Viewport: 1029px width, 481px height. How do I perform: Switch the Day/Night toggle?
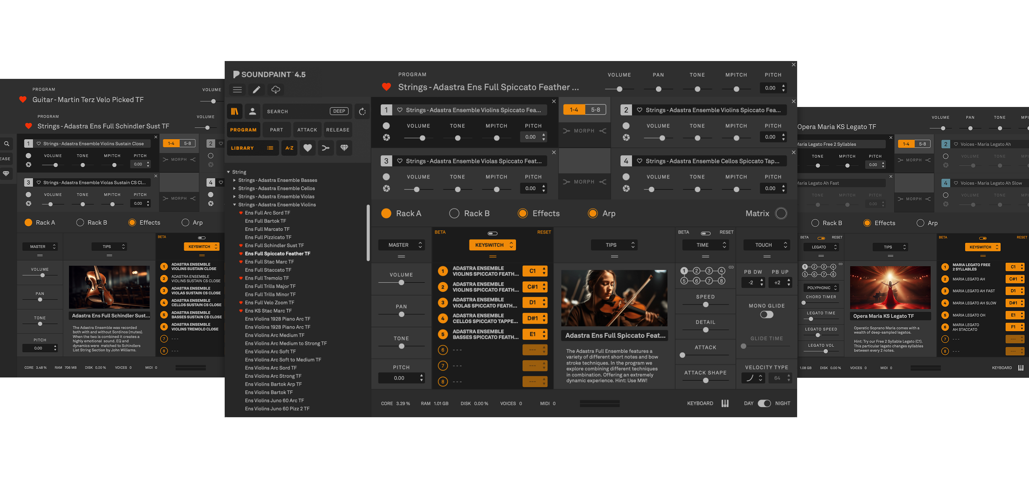764,403
